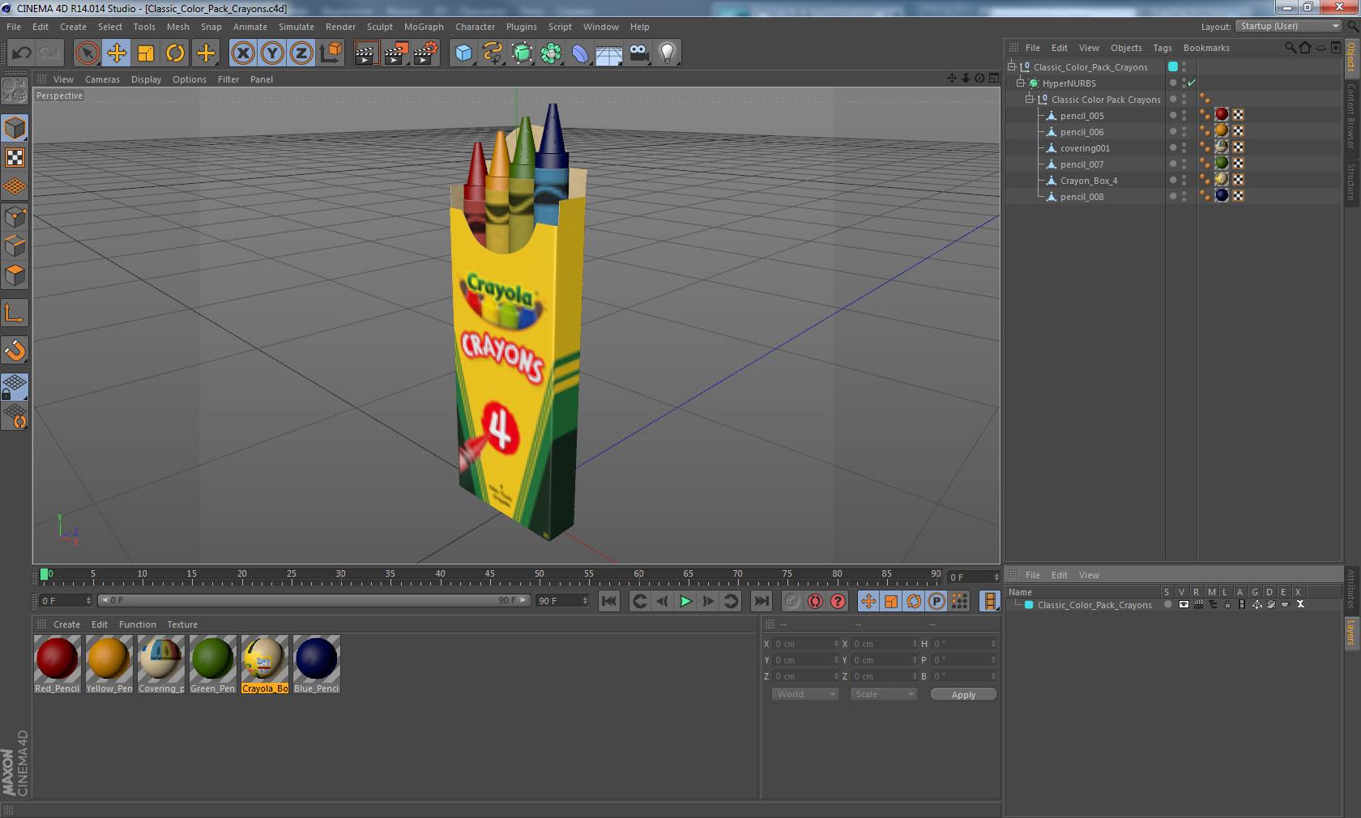Open the MoGraph menu
Viewport: 1361px width, 818px height.
[424, 27]
